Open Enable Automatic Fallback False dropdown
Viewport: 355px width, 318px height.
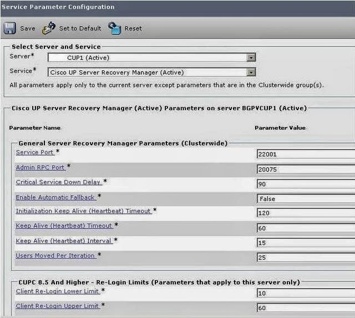pos(306,199)
